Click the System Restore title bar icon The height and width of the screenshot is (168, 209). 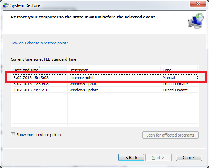[6, 5]
